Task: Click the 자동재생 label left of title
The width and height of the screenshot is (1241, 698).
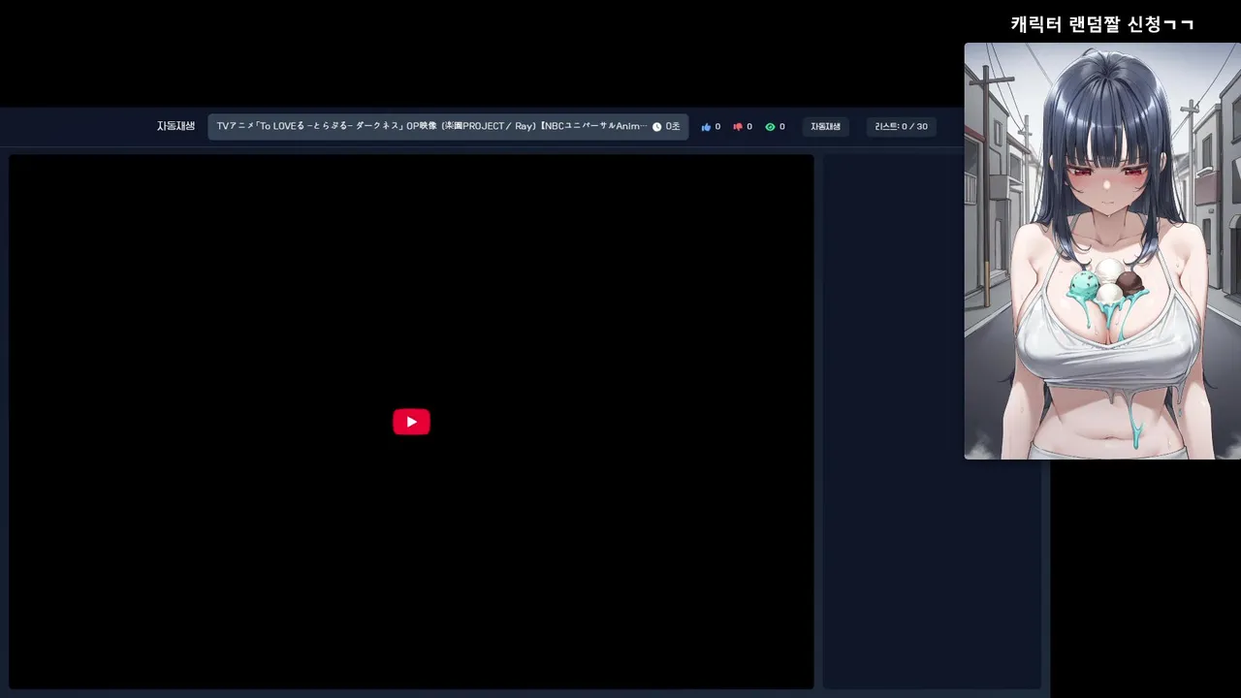Action: pos(176,126)
